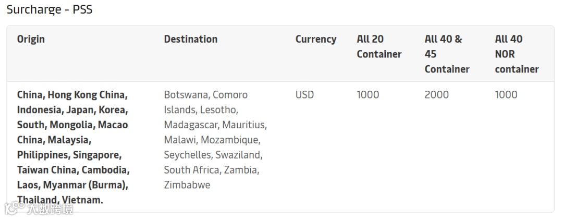Click the Currency column header
563x219 pixels.
pos(315,39)
